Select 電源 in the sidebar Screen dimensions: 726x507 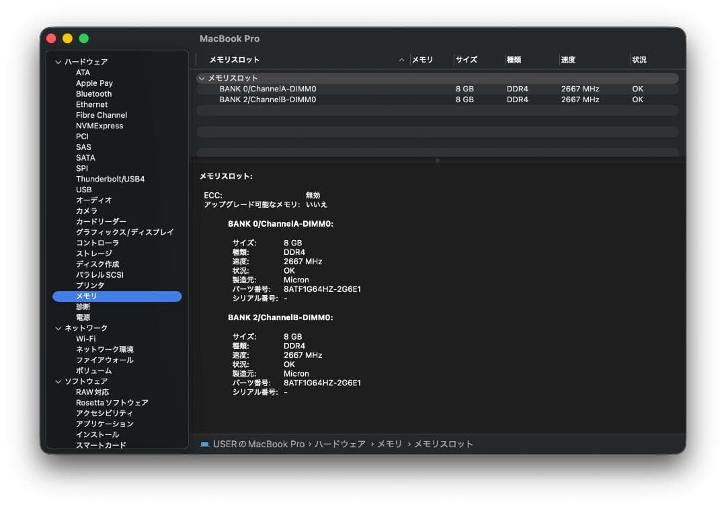tap(83, 317)
